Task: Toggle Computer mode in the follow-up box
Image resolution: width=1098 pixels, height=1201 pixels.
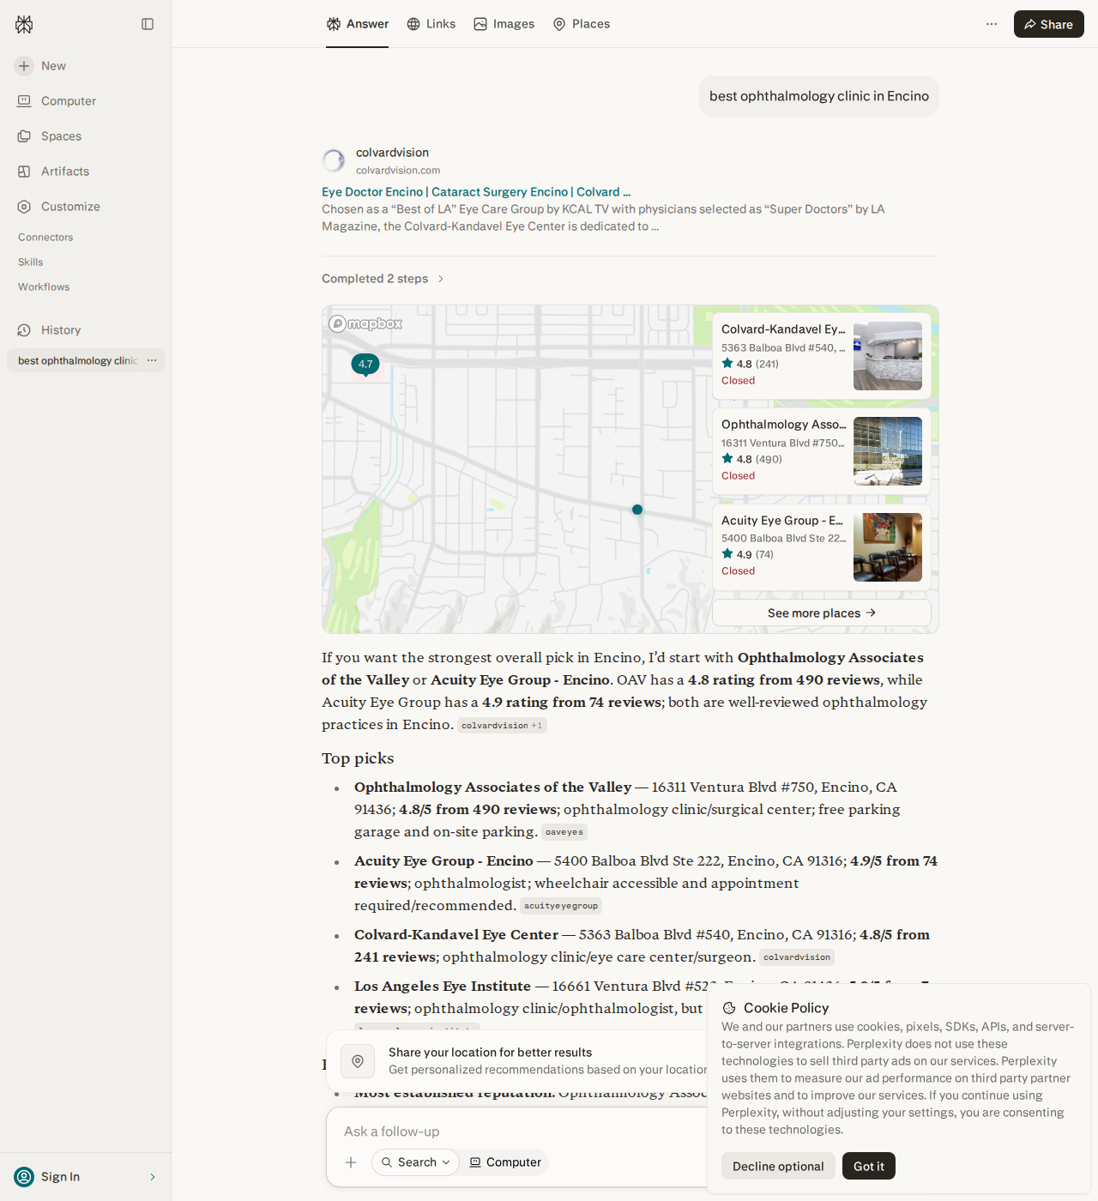Action: (505, 1162)
